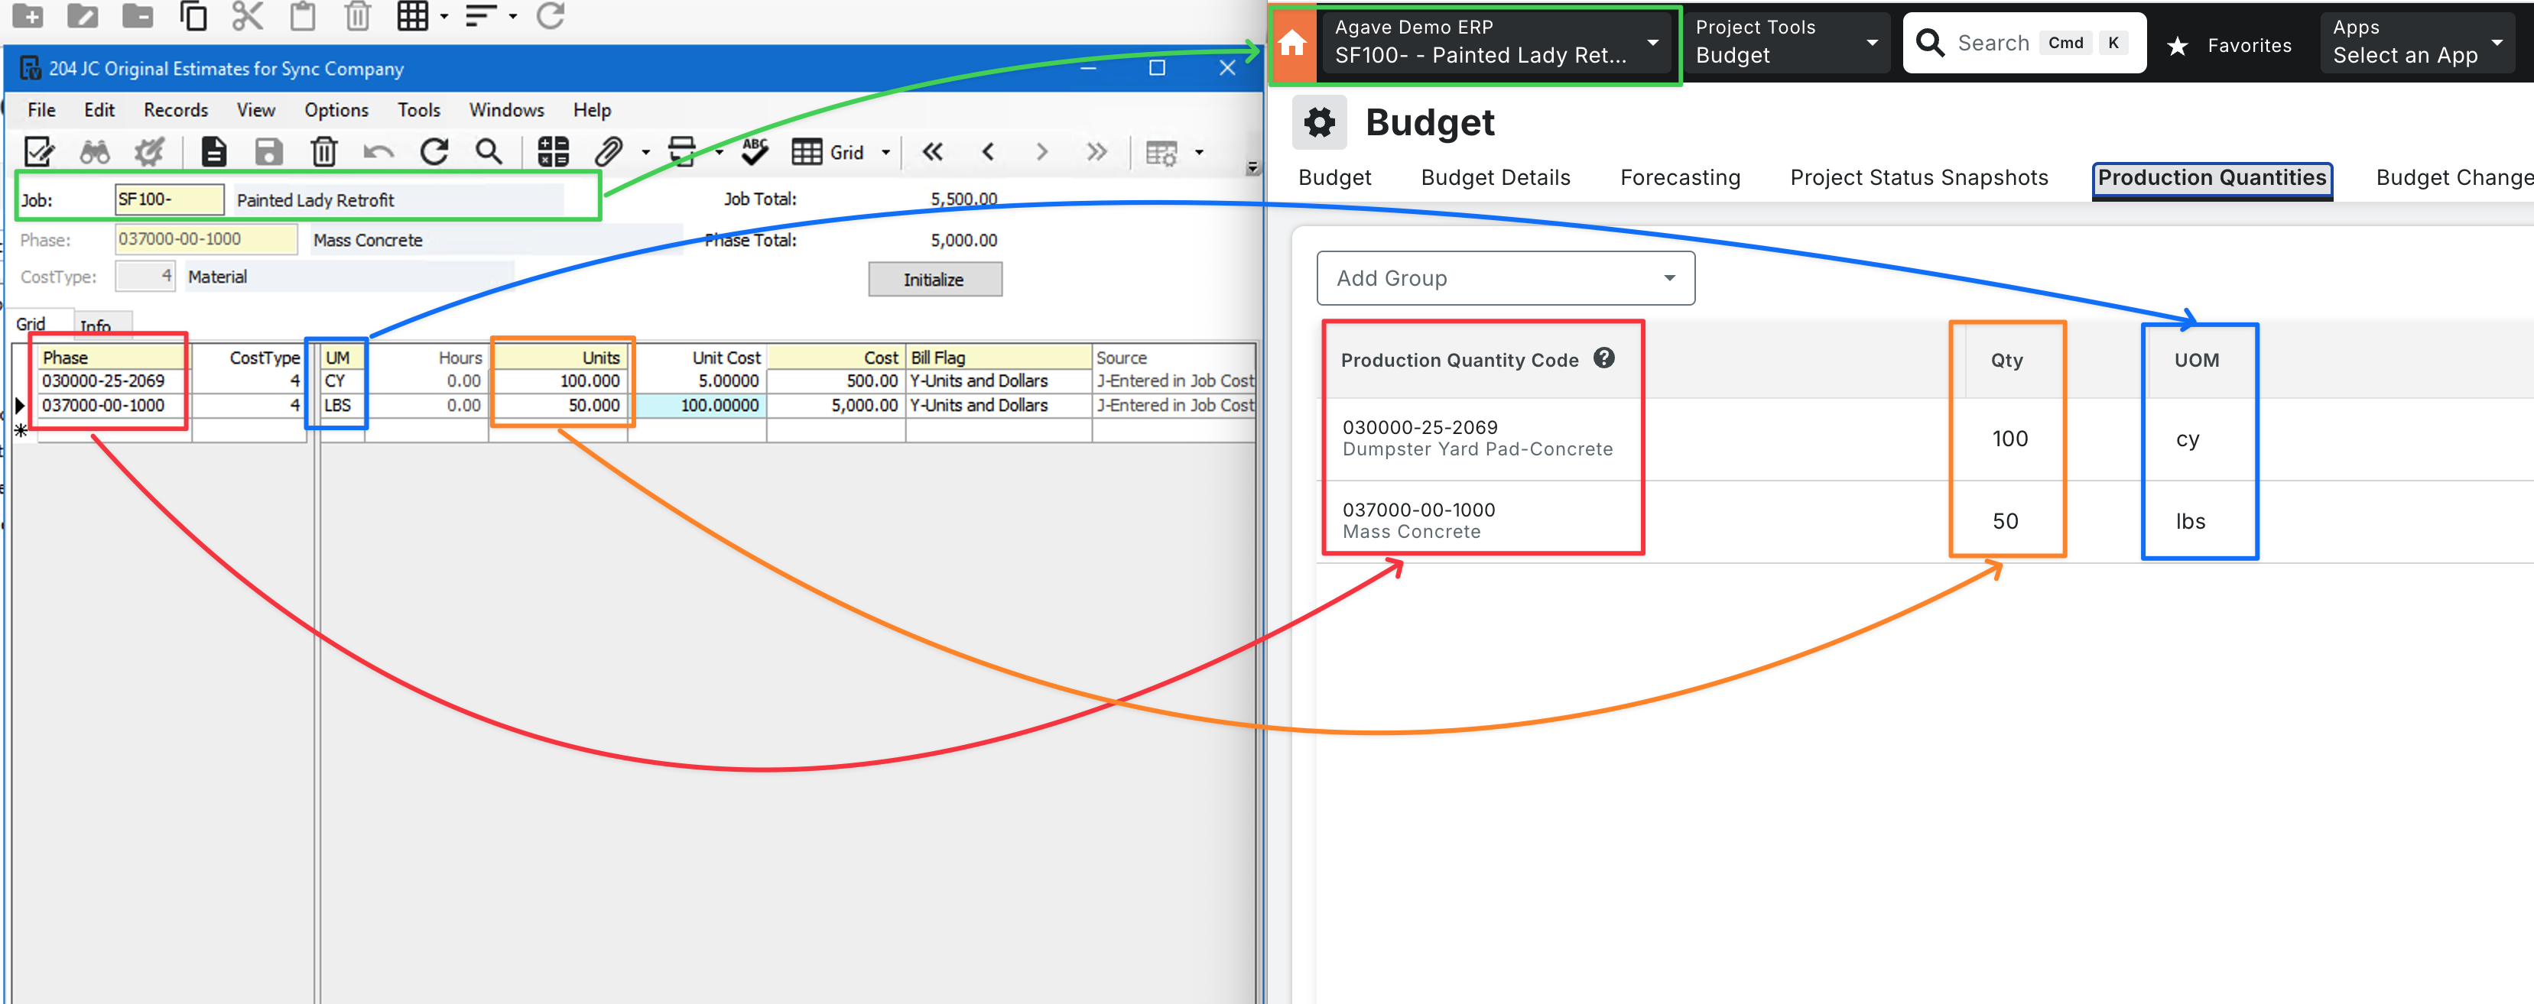
Task: Click the paperclip attachments icon
Action: [609, 151]
